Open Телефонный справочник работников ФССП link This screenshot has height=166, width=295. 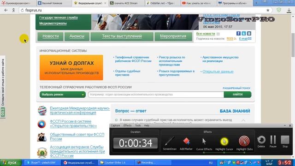(133, 59)
